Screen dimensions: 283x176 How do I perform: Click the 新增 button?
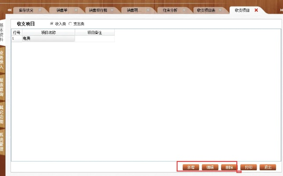click(191, 167)
